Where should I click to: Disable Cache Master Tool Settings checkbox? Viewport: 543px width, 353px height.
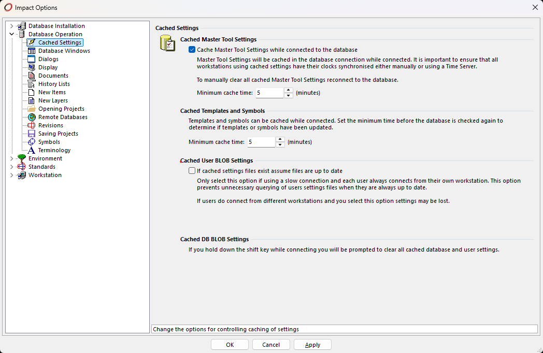[192, 50]
